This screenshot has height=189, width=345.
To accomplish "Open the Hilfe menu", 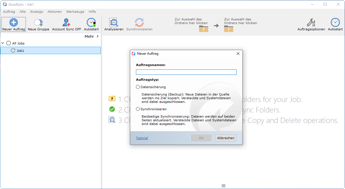I will (x=92, y=12).
